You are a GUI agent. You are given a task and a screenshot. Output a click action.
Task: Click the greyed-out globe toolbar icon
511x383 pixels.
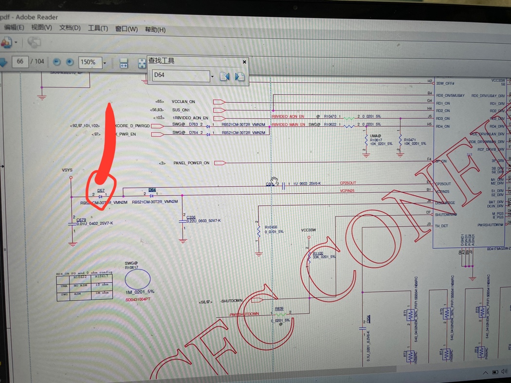click(34, 42)
